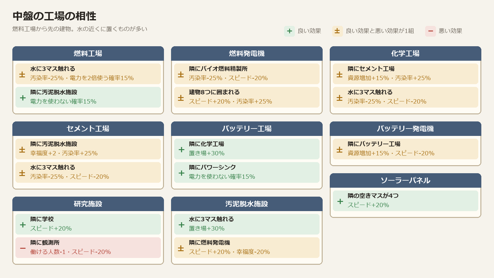Click the legend label 良い効果と悪い効果が1組
The width and height of the screenshot is (494, 278).
coord(380,31)
